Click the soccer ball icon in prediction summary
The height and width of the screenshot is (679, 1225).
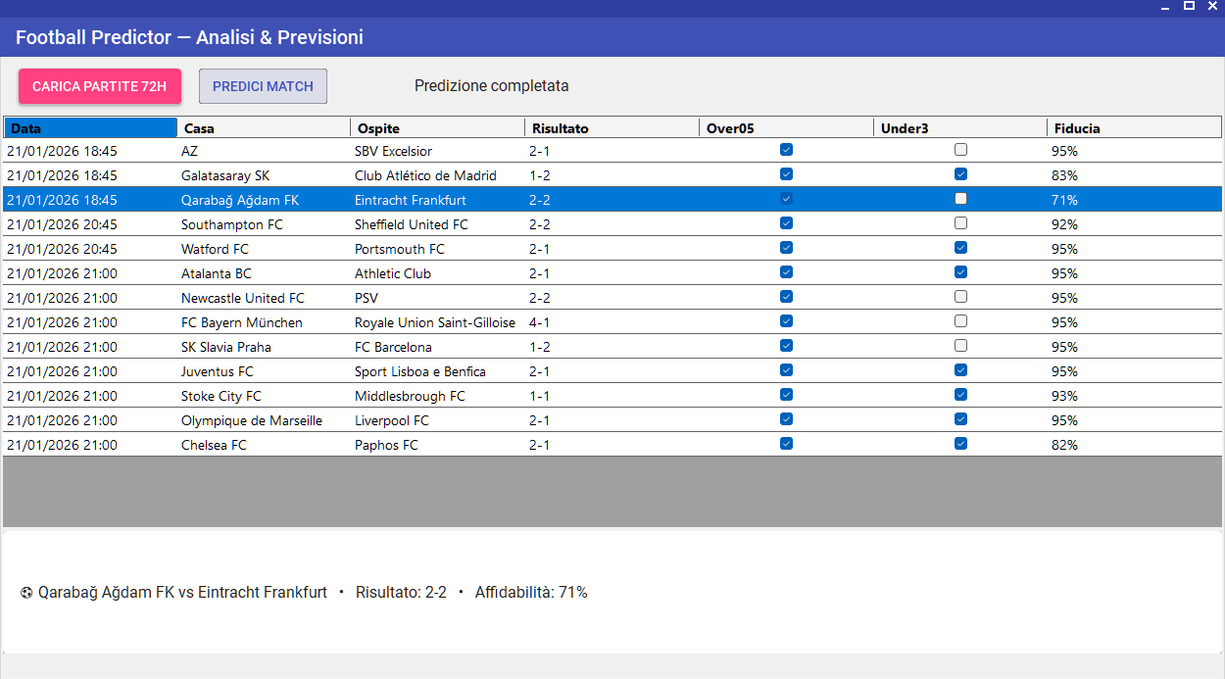(x=26, y=593)
